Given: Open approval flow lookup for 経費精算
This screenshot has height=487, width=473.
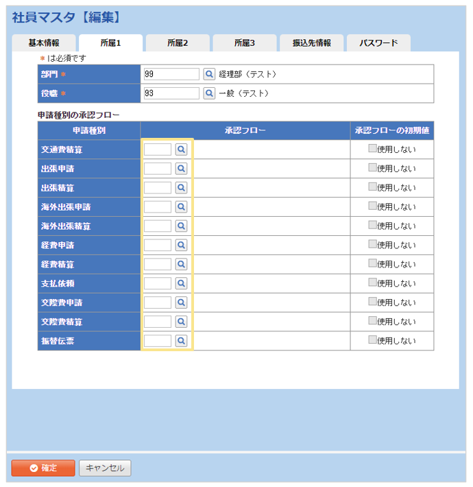Looking at the screenshot, I should click(181, 264).
